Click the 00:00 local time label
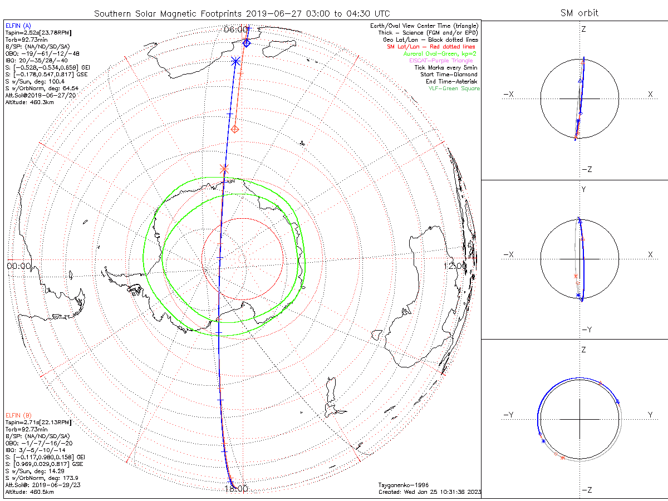Screen dimensions: 668x501 19,266
